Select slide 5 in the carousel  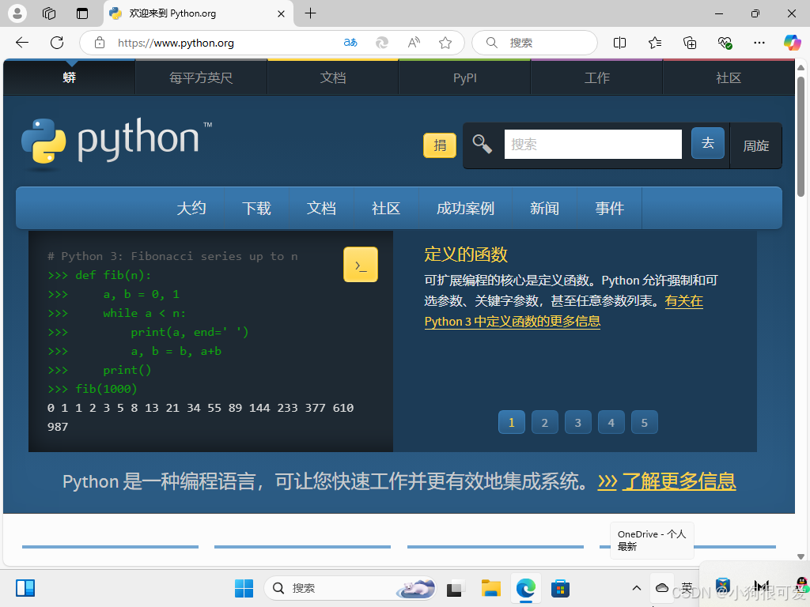coord(644,423)
